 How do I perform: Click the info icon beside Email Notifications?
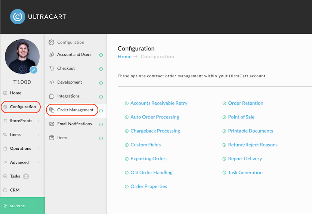(101, 124)
